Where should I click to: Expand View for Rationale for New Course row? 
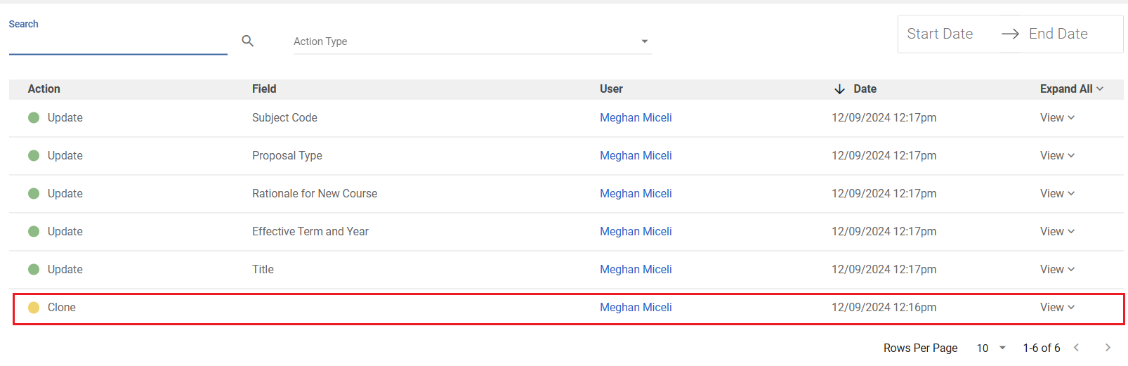[1057, 194]
